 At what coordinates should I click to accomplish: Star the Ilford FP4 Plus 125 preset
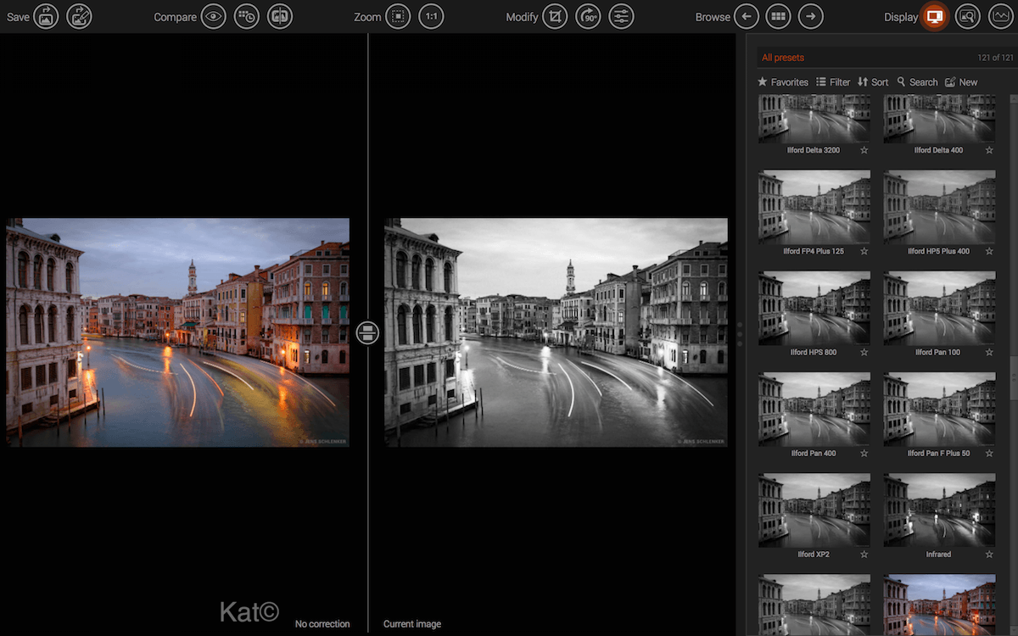(x=864, y=251)
